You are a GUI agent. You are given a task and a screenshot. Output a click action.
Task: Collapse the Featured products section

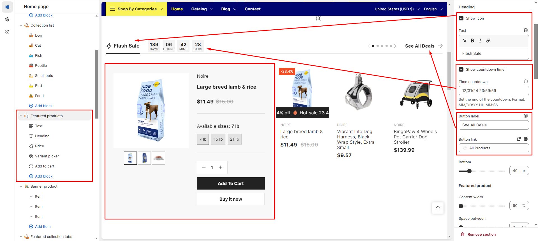click(21, 116)
